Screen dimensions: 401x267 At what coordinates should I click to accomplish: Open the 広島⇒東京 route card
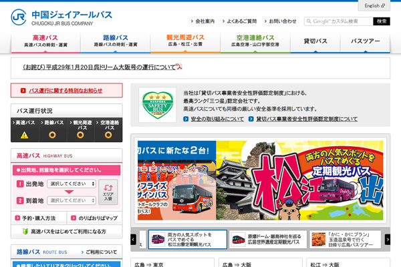pyautogui.click(x=172, y=262)
